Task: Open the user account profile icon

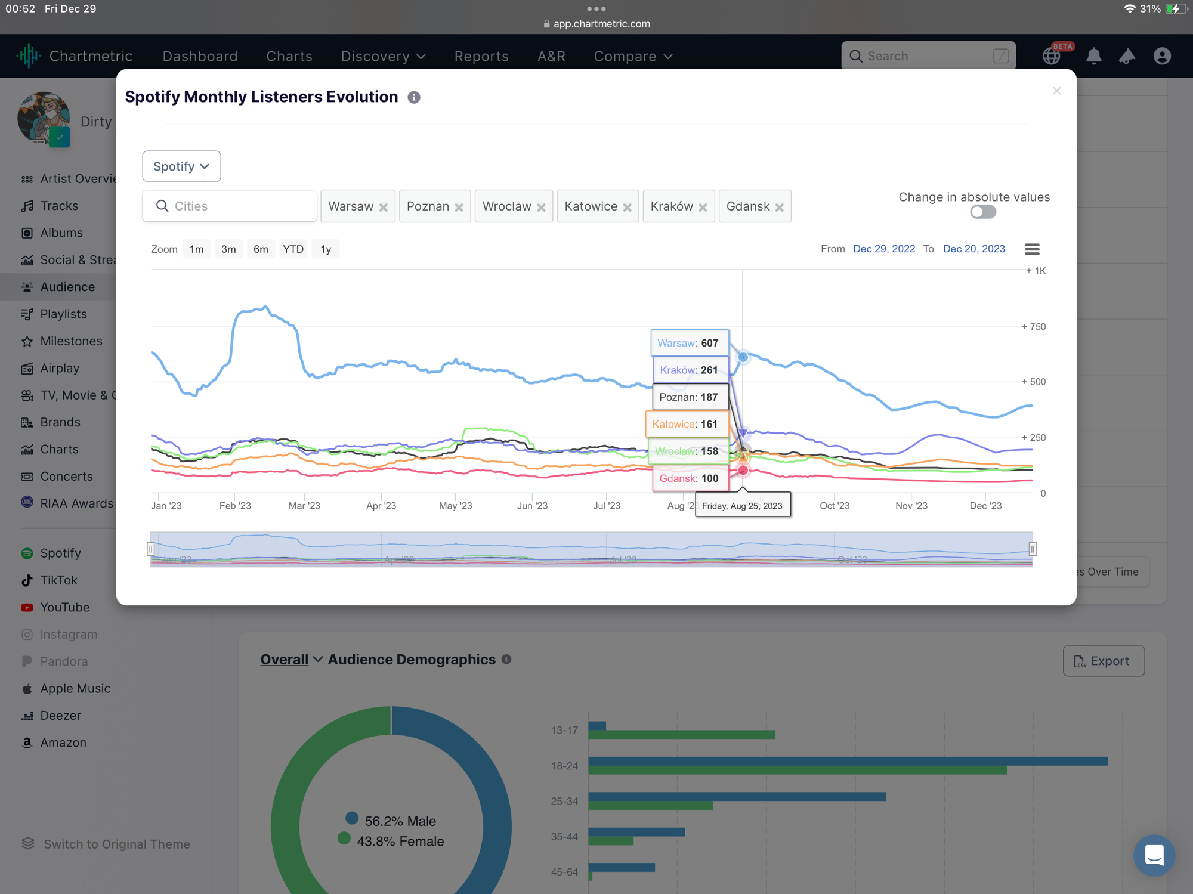Action: click(x=1161, y=56)
